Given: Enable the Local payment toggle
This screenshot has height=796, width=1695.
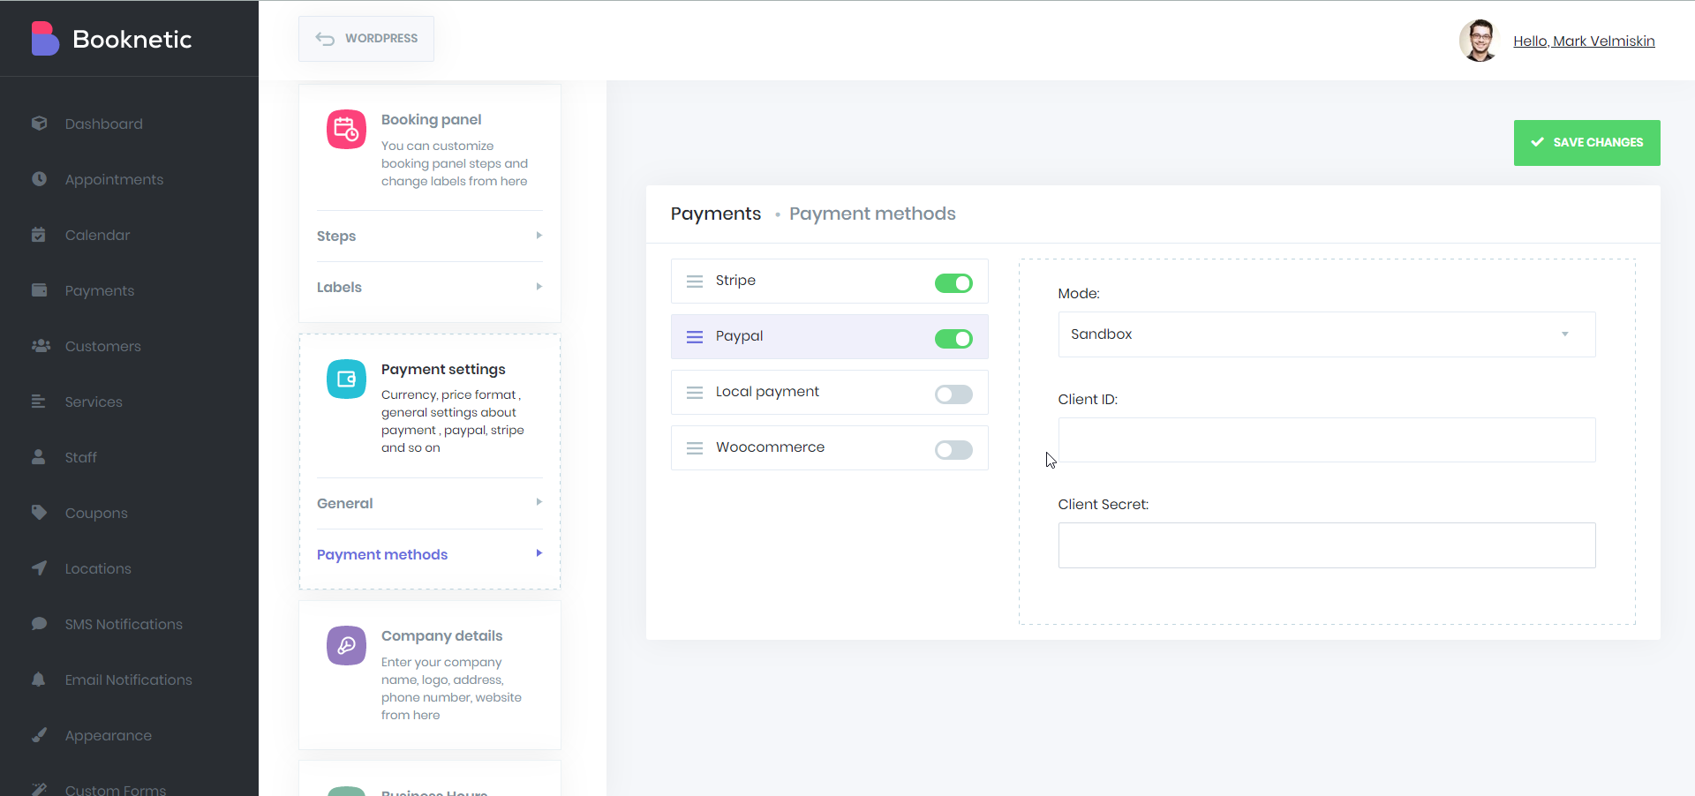Looking at the screenshot, I should coord(953,394).
